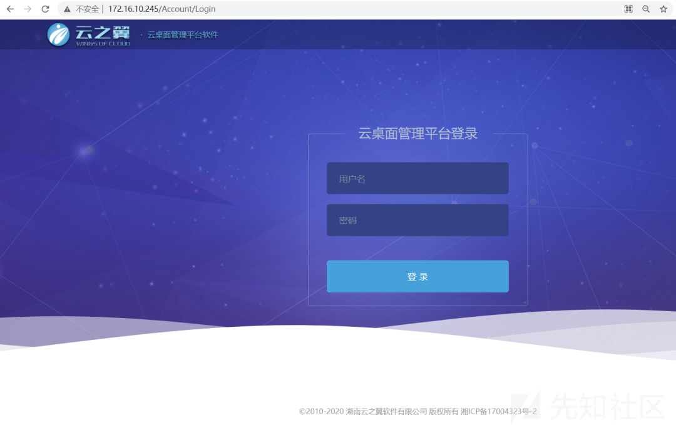Click the 云桌面管理平台软件 header subtitle
676x428 pixels.
coord(183,35)
